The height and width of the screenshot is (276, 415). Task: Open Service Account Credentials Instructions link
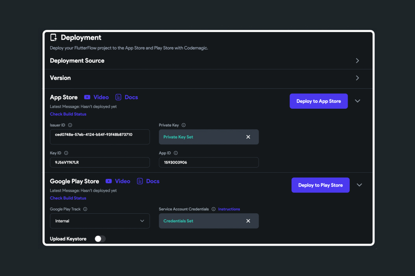(229, 209)
